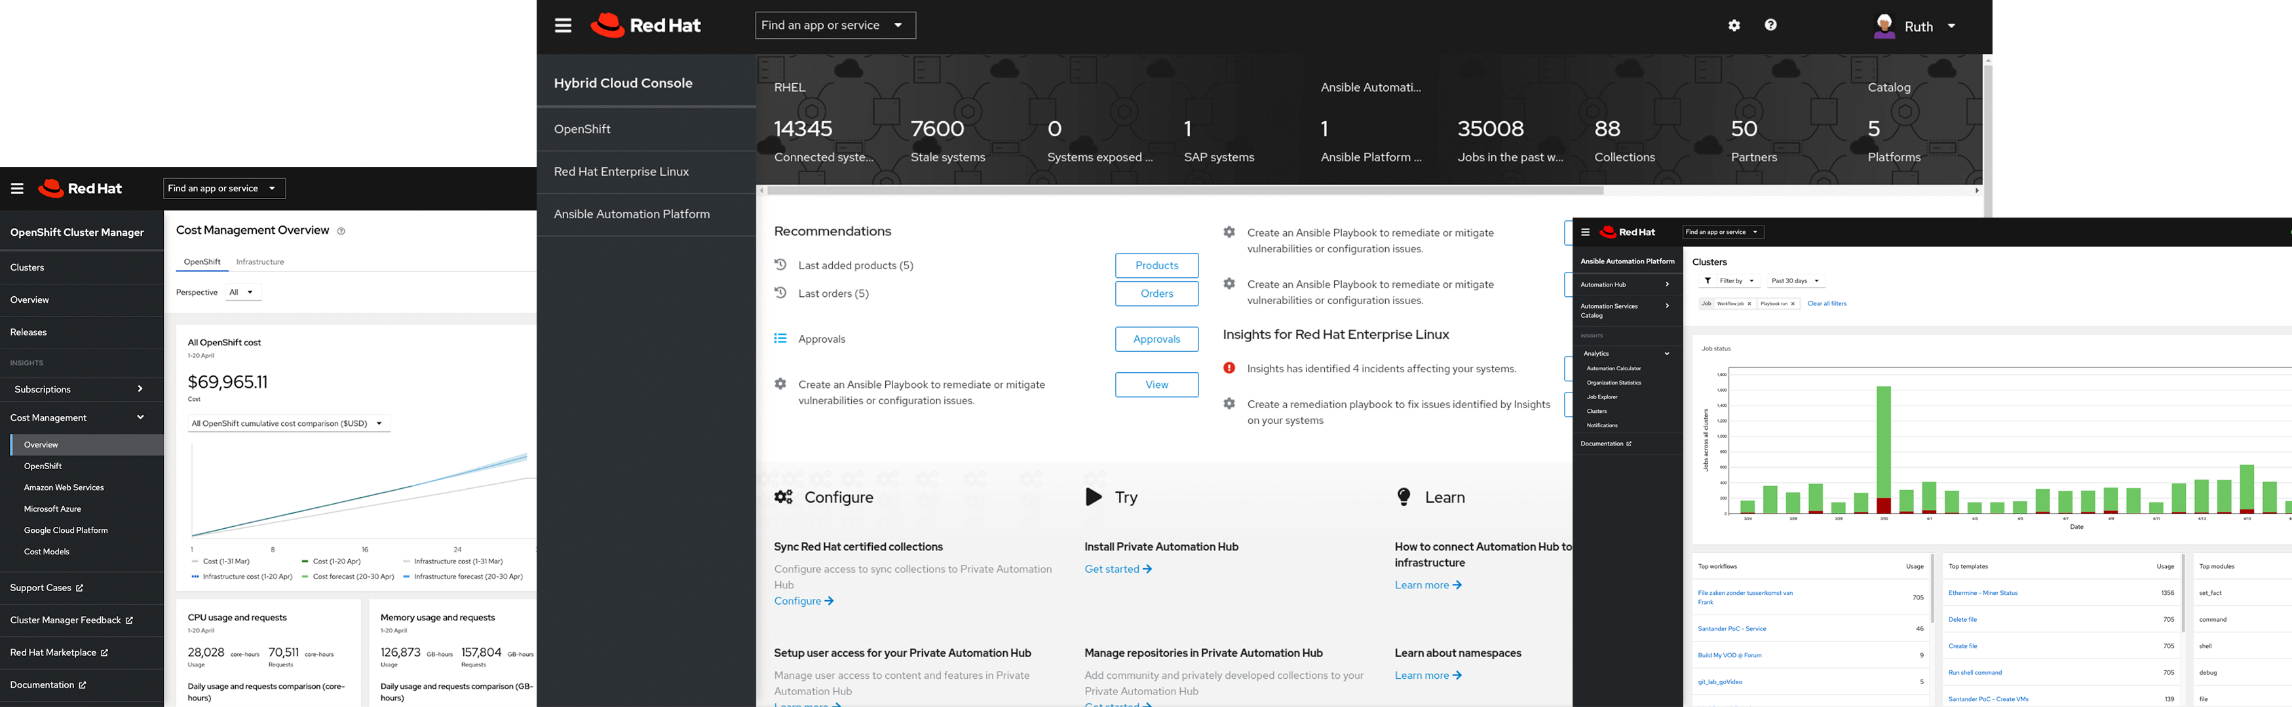This screenshot has width=2292, height=707.
Task: Click the View button
Action: tap(1156, 384)
